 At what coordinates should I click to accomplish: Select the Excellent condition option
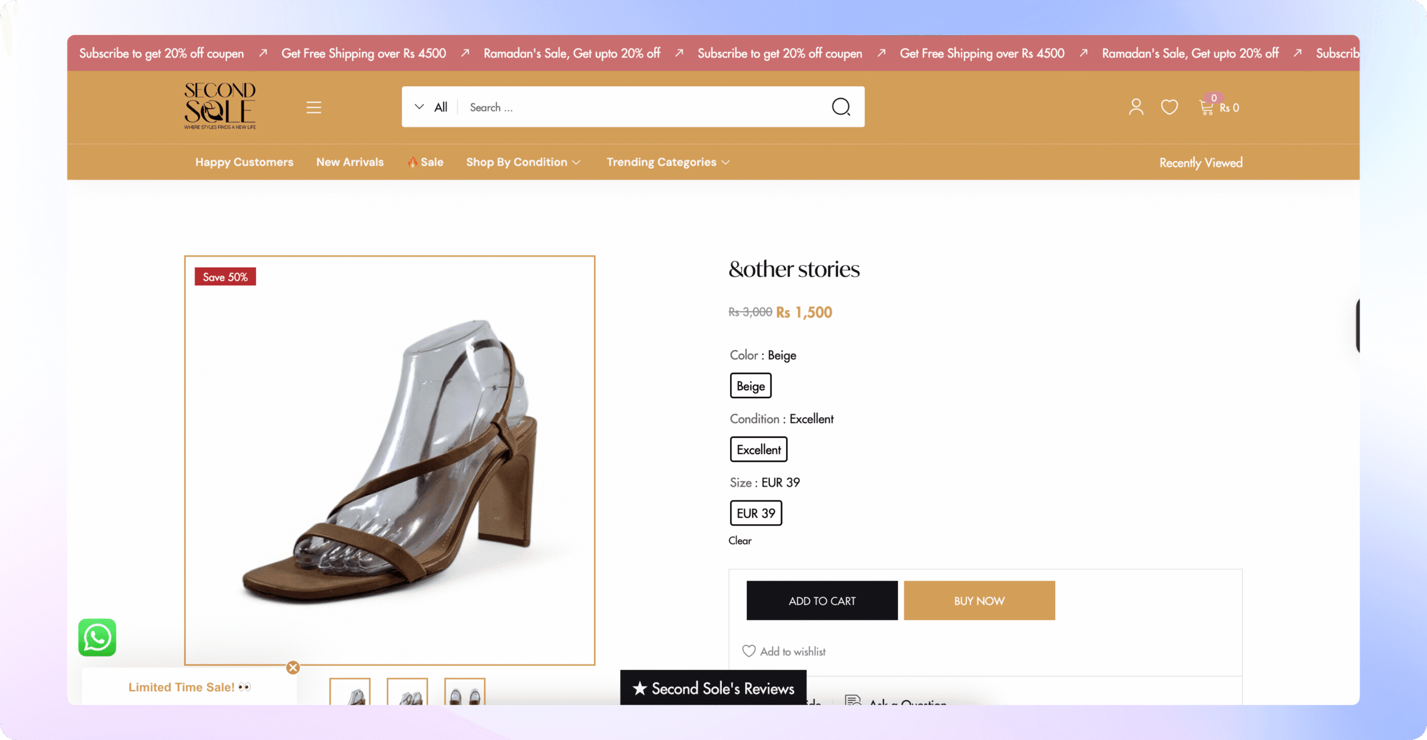pyautogui.click(x=759, y=449)
